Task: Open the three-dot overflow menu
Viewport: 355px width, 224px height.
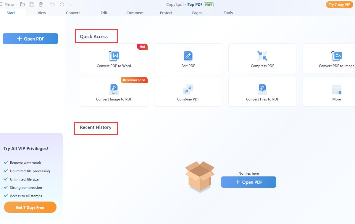Action: pyautogui.click(x=71, y=4)
